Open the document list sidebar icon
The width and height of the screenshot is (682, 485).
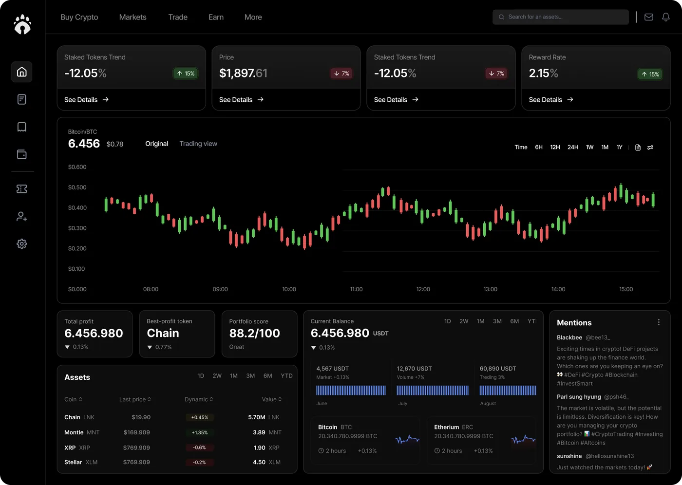[x=22, y=99]
